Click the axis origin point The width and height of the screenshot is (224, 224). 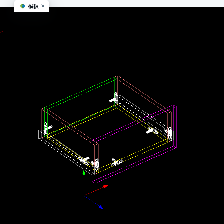pyautogui.click(x=84, y=195)
